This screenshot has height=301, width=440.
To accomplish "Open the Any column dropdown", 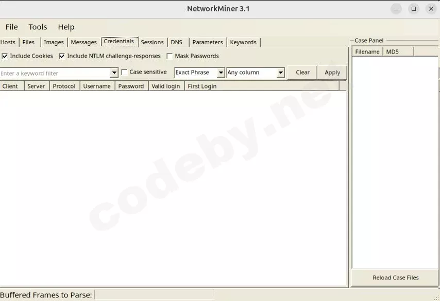I will pos(256,73).
